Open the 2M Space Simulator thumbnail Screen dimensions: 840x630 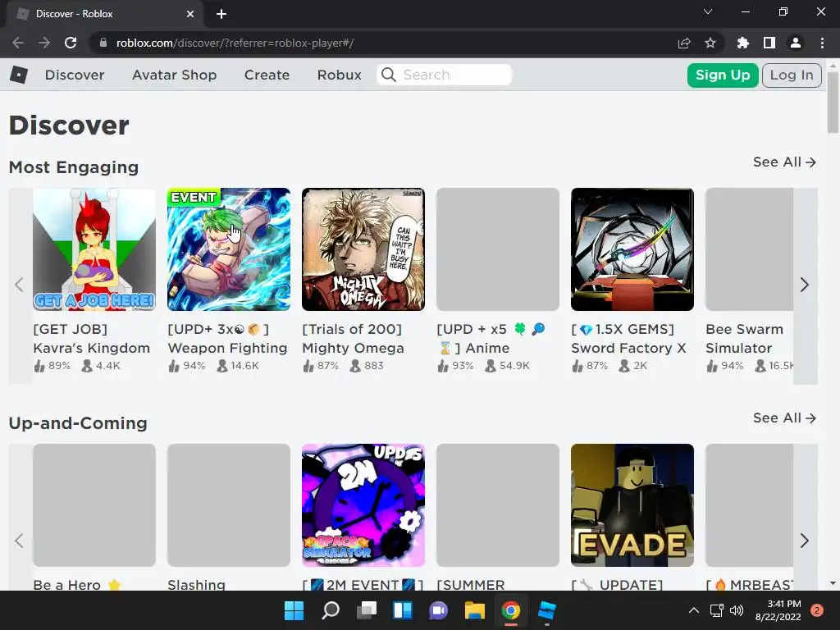[x=363, y=505]
